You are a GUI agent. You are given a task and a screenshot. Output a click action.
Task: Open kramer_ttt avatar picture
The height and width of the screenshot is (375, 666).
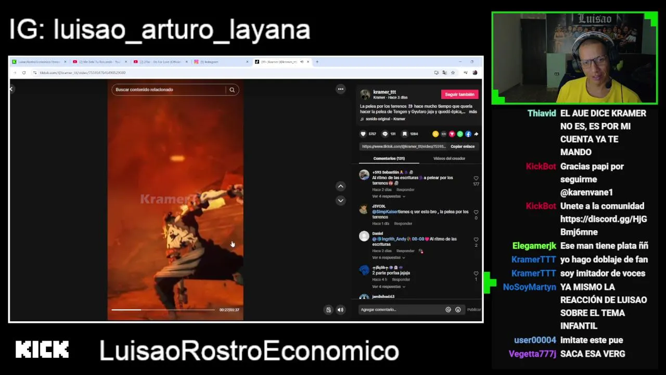[365, 94]
